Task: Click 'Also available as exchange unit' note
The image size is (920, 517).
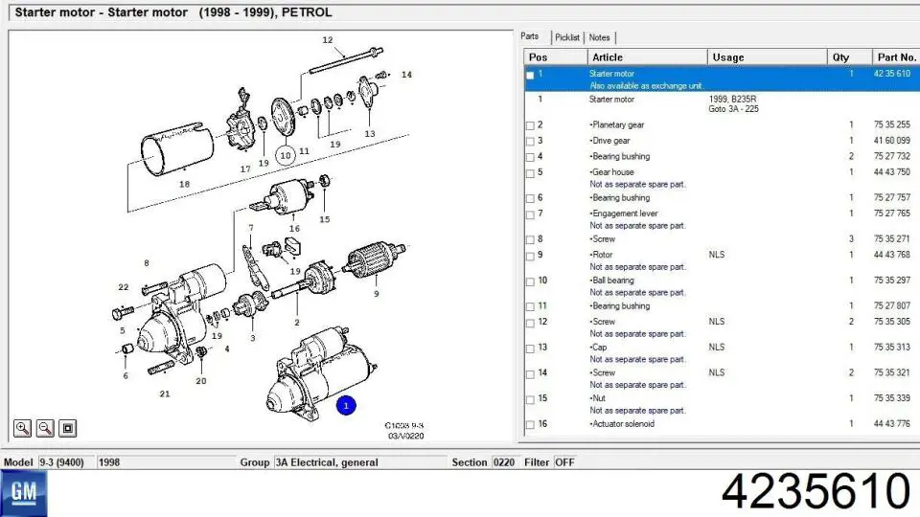Action: pyautogui.click(x=647, y=86)
